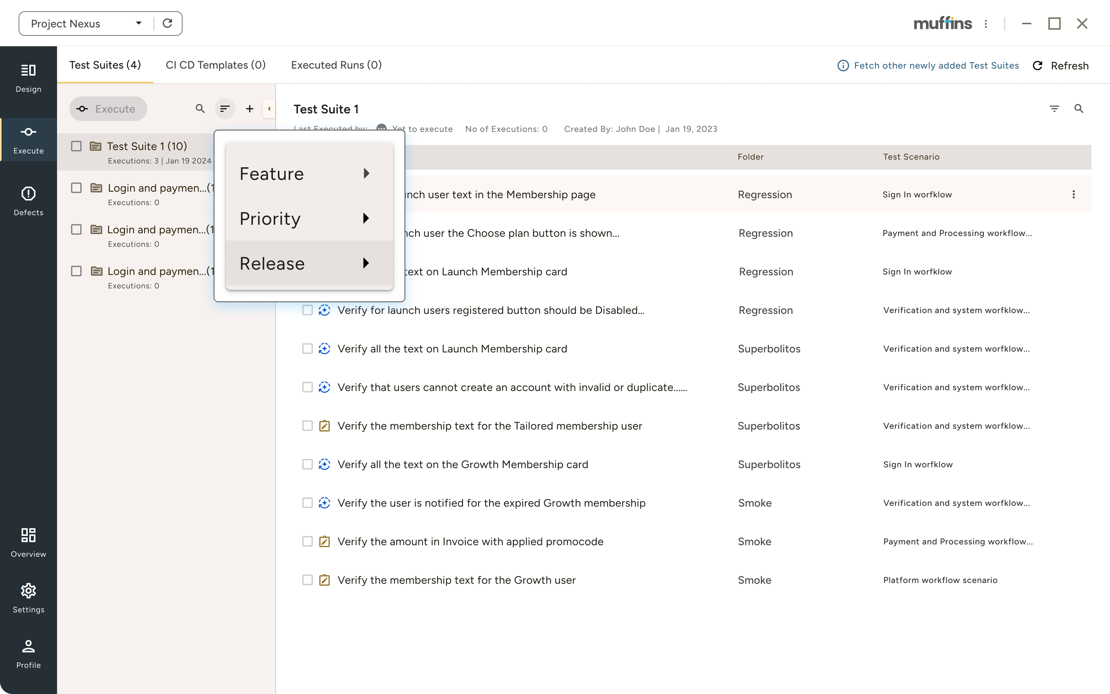Click the Refresh button
The width and height of the screenshot is (1110, 694).
pyautogui.click(x=1061, y=65)
